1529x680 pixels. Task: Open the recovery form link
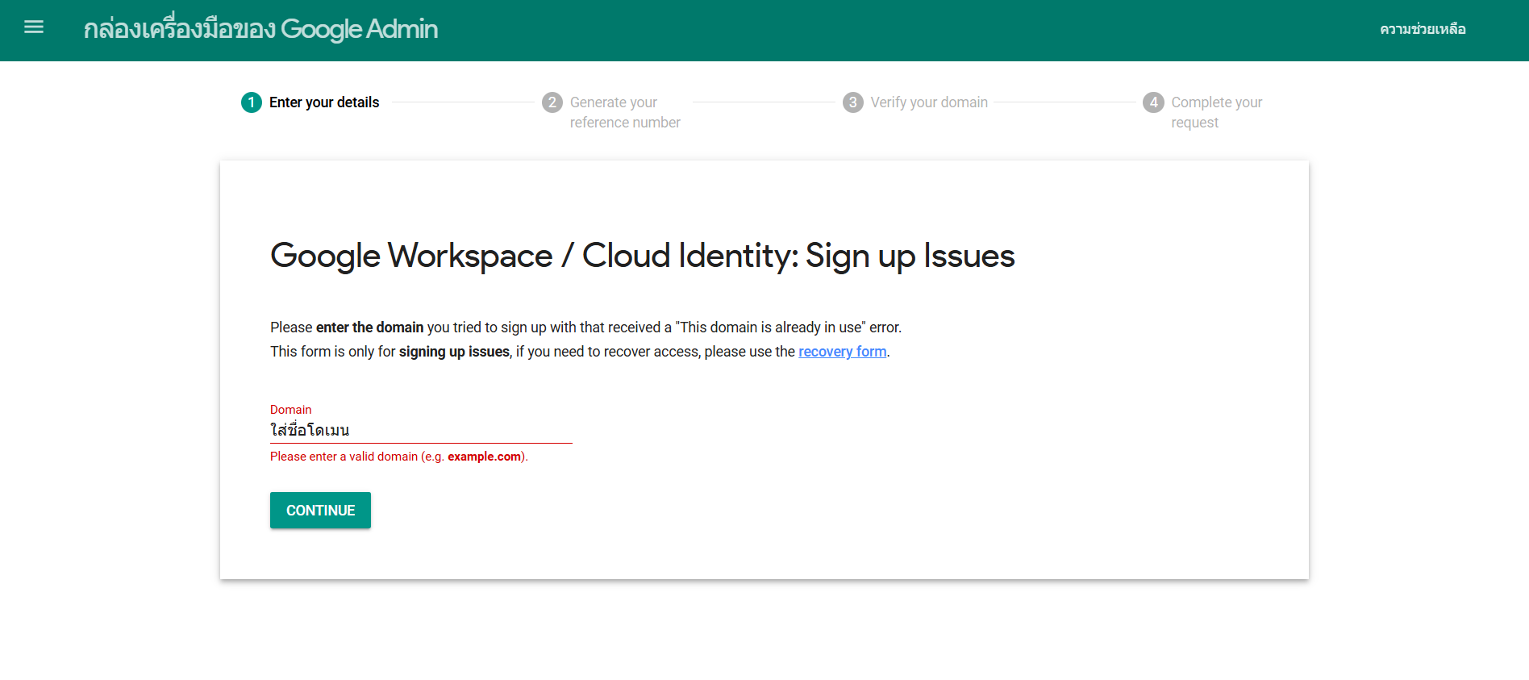pyautogui.click(x=843, y=352)
